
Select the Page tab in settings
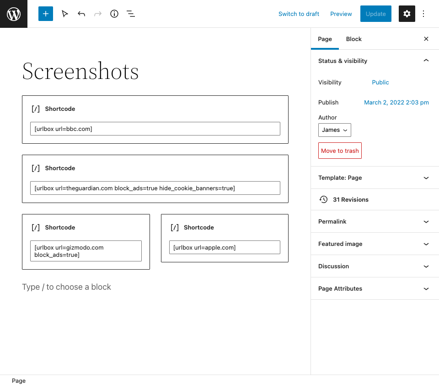(325, 39)
